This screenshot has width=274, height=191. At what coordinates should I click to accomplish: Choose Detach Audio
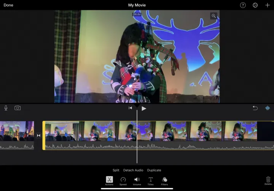(133, 170)
